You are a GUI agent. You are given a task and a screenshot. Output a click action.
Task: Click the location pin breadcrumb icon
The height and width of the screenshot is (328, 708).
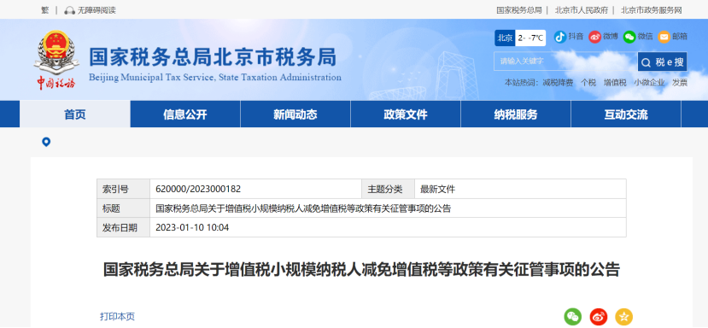pos(46,143)
